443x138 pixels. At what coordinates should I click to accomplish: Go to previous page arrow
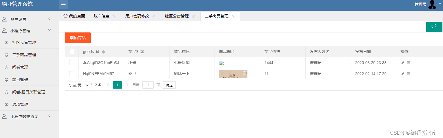click(x=108, y=85)
